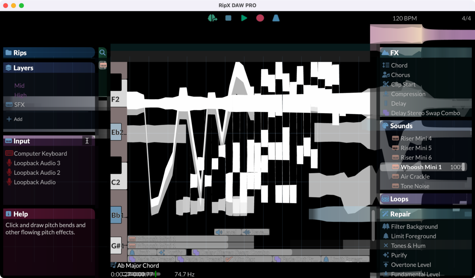Select the SFX layer
Image resolution: width=475 pixels, height=278 pixels.
pos(49,105)
